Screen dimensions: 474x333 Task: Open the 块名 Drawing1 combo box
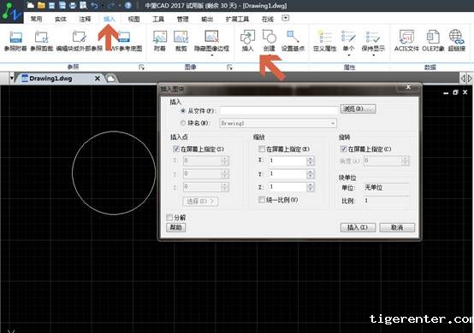[277, 123]
